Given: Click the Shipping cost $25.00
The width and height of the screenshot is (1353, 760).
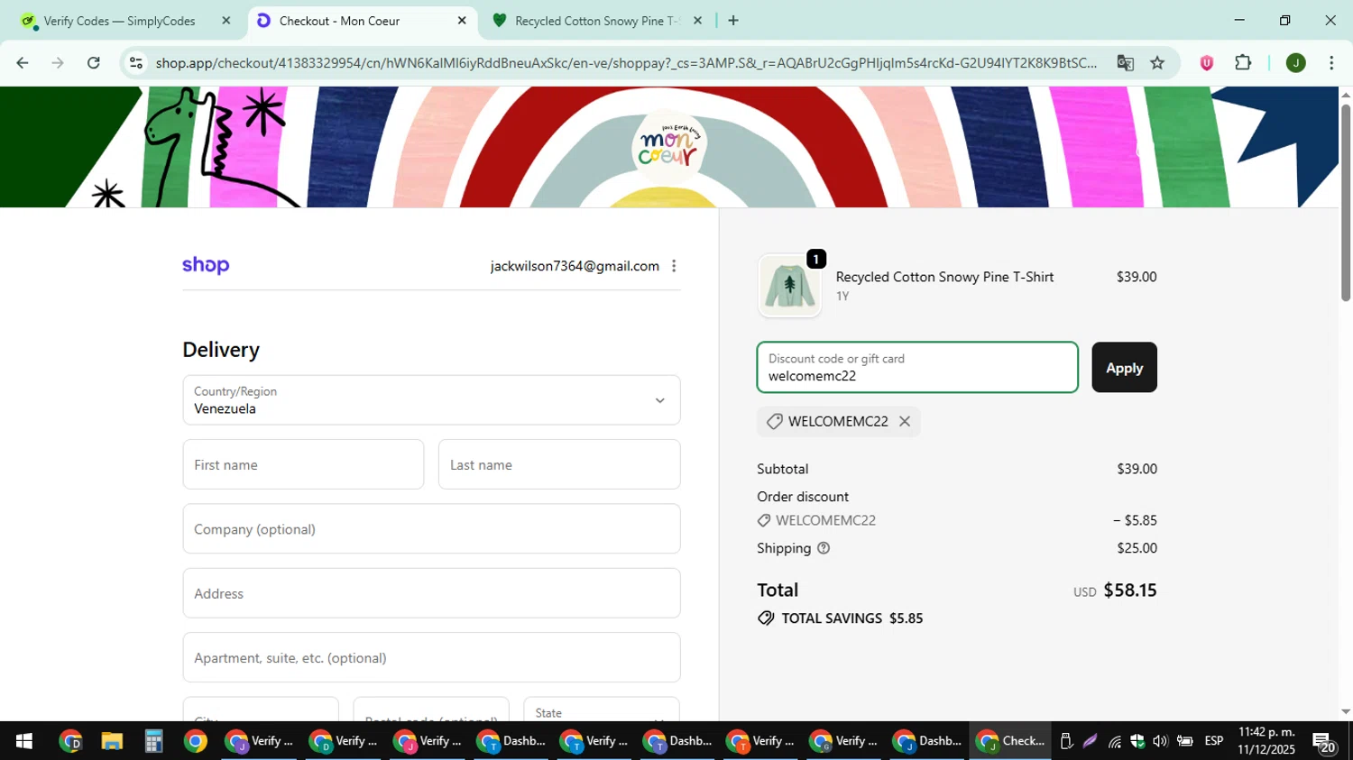Looking at the screenshot, I should pyautogui.click(x=1137, y=548).
